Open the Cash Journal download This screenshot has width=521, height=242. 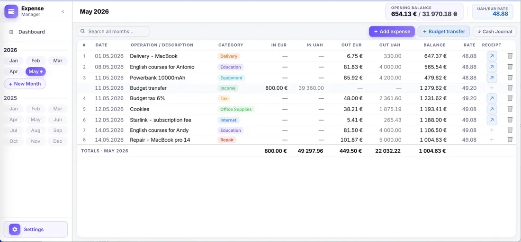pyautogui.click(x=494, y=32)
